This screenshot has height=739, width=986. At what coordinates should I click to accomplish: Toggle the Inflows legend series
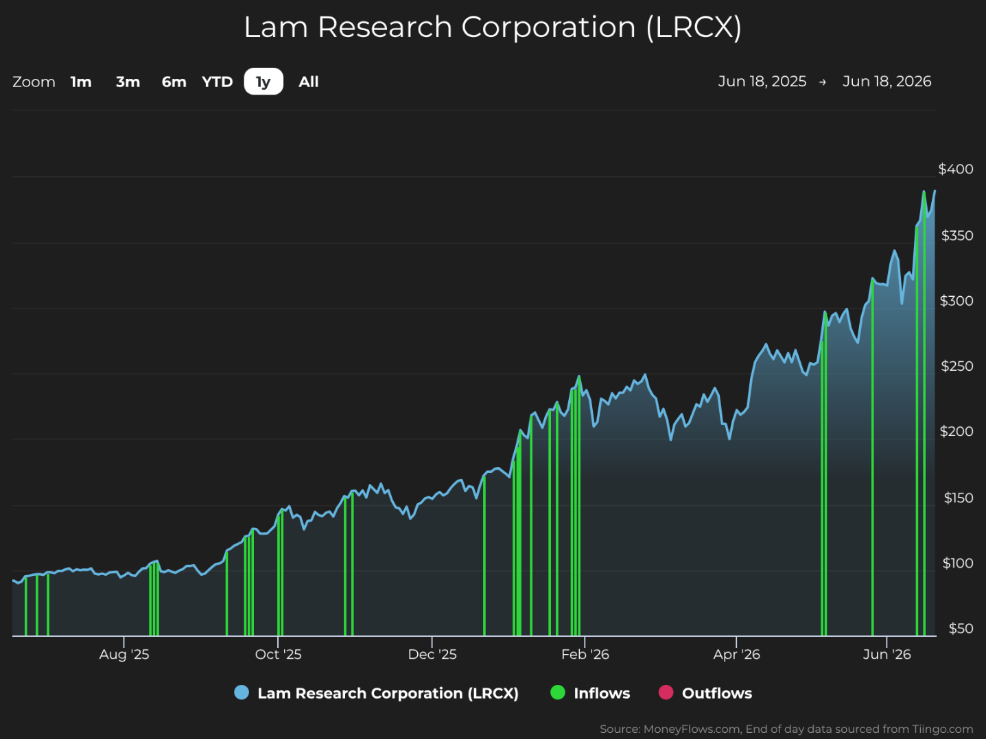tap(591, 693)
